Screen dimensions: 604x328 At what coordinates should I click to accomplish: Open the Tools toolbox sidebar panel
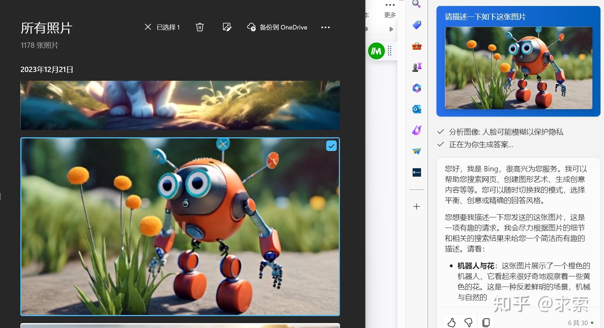416,46
